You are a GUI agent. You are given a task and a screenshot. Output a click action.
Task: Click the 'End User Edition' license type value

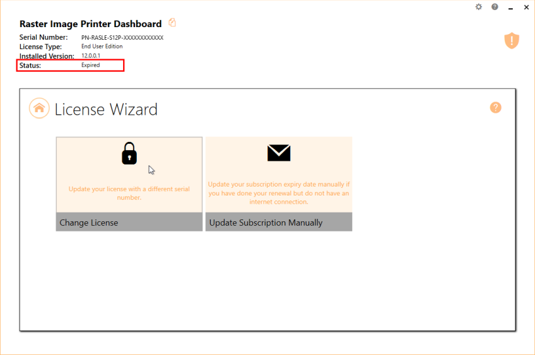click(102, 47)
